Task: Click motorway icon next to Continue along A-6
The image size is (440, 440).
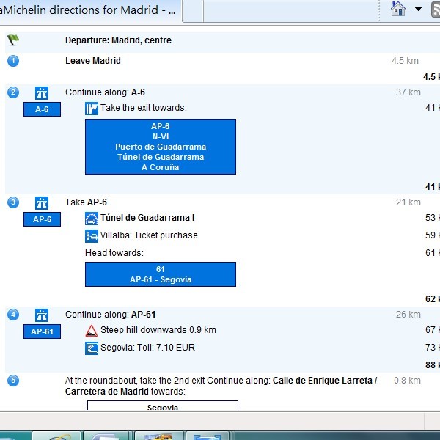Action: pyautogui.click(x=42, y=93)
